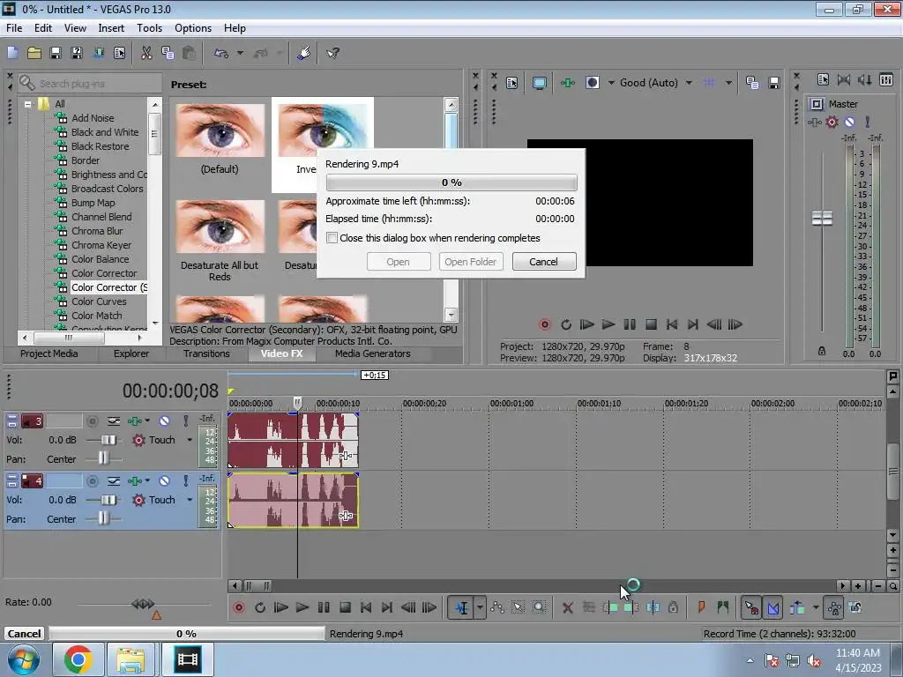Select the Normal Edit tool
This screenshot has height=677, width=903.
(462, 607)
